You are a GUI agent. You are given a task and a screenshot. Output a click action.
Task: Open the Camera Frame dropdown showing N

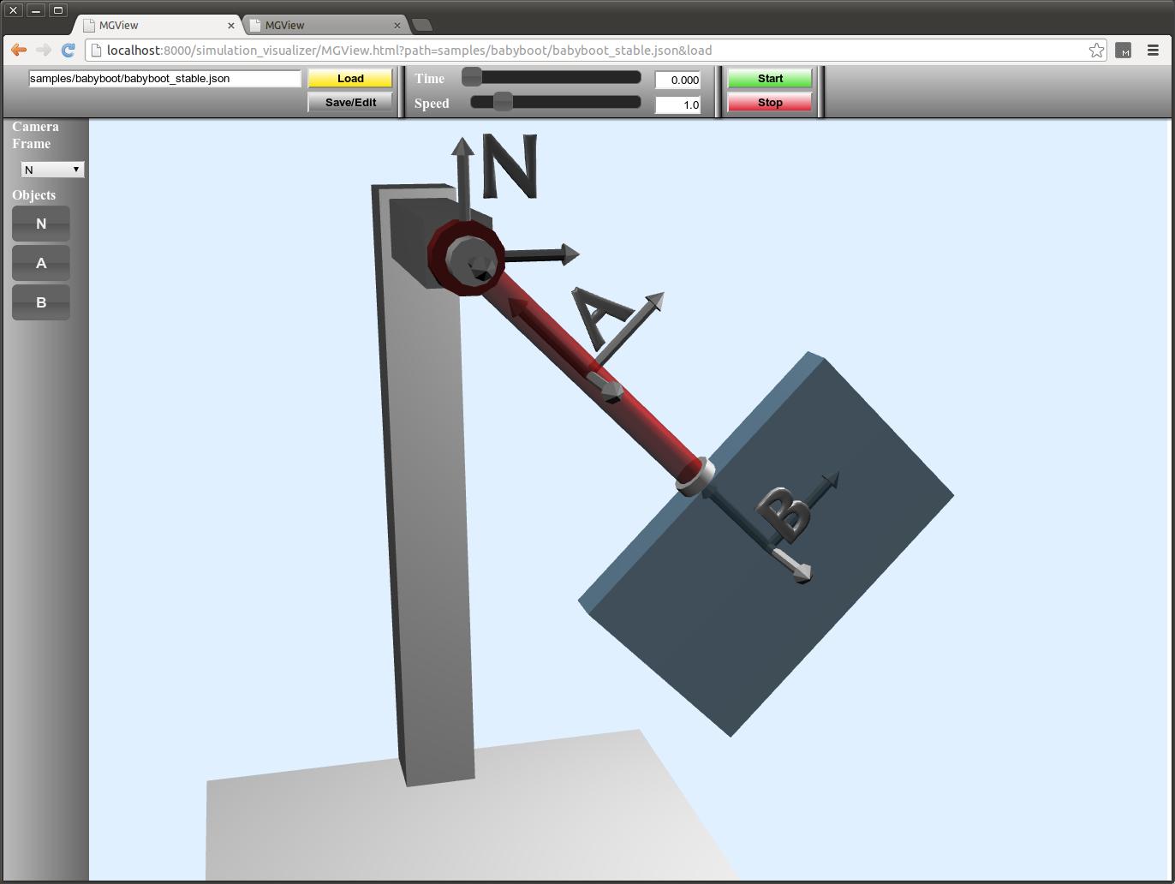pos(52,170)
